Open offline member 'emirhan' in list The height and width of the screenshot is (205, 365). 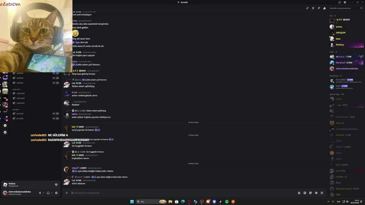pos(346,135)
